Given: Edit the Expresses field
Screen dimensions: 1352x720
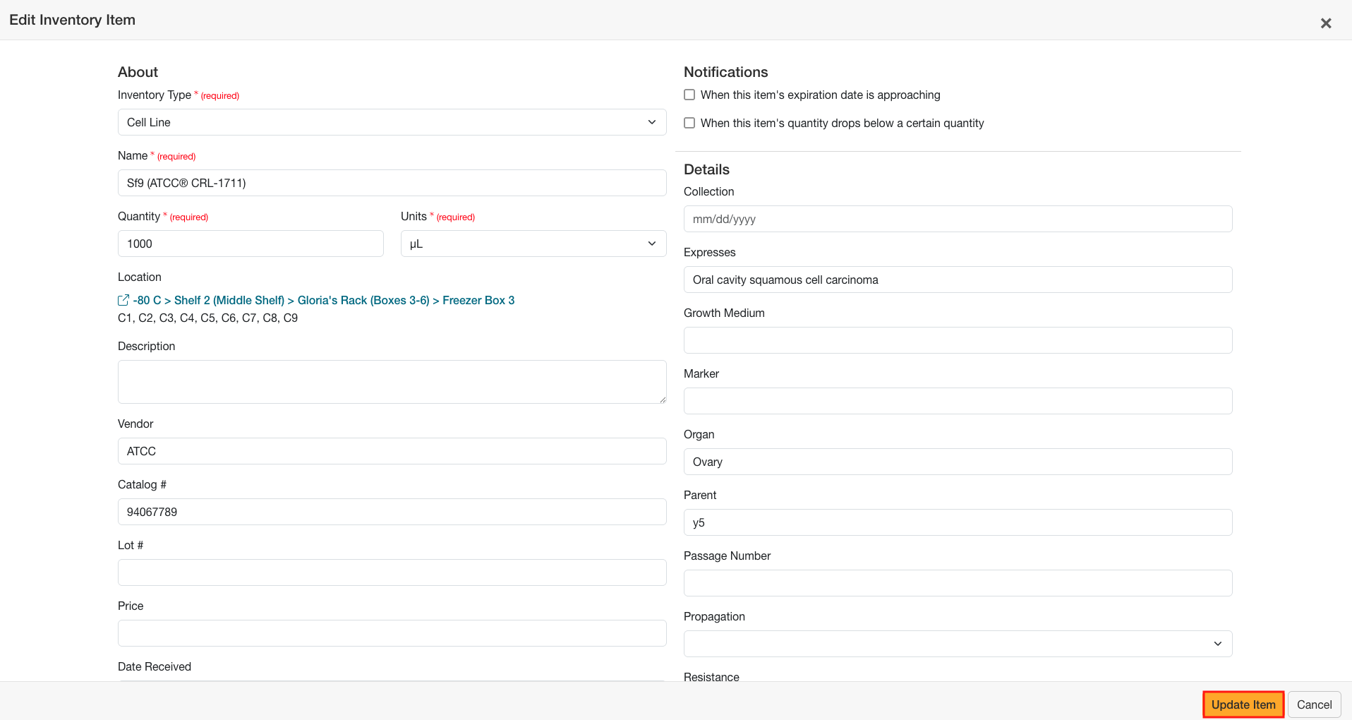Looking at the screenshot, I should [958, 280].
